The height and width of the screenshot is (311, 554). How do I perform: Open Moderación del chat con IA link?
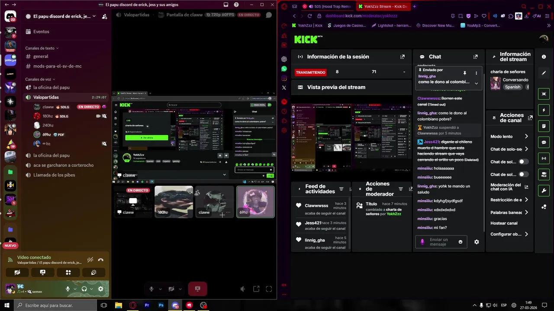click(509, 187)
